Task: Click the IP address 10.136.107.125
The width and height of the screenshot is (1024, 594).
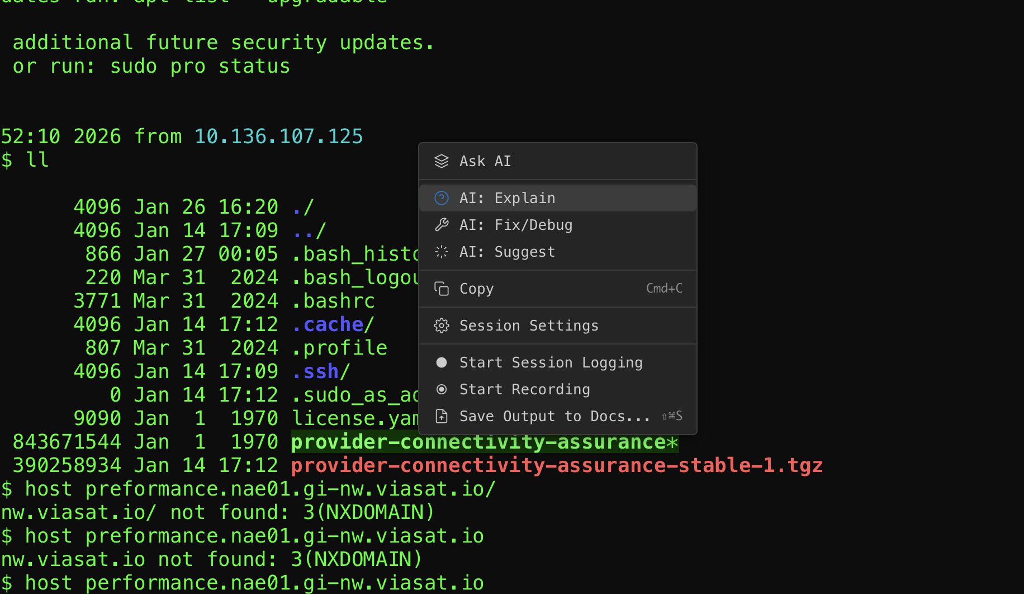Action: (278, 135)
